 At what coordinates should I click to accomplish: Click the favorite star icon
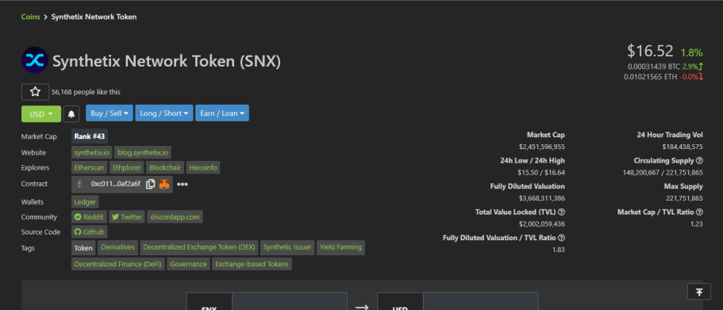tap(35, 92)
